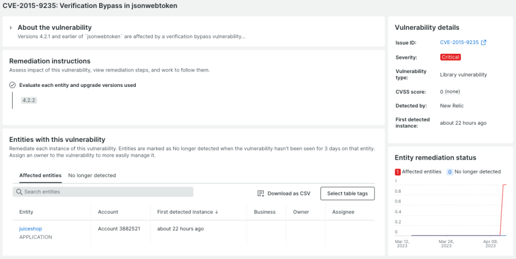Open the juiceshop entity link

pyautogui.click(x=30, y=229)
